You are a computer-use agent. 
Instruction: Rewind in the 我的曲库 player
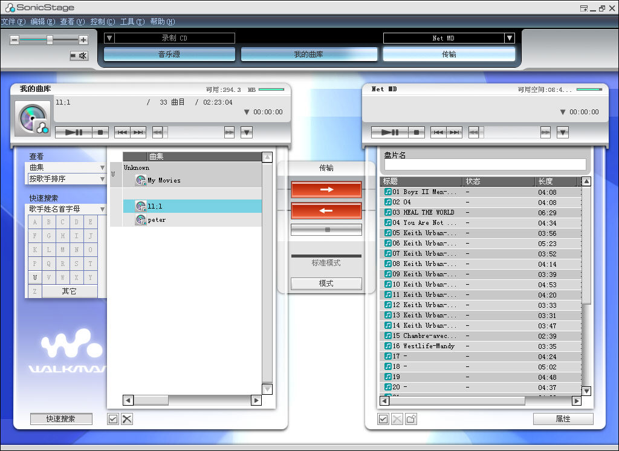(158, 132)
